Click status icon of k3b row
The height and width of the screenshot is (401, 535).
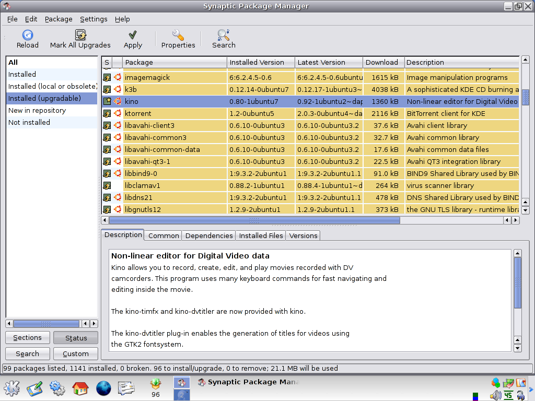(x=107, y=89)
